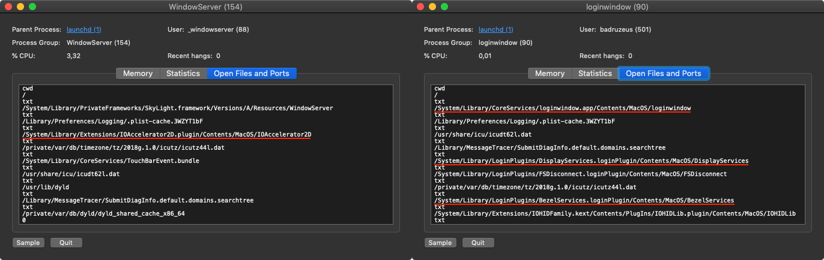Click icudt62l.dat path in loginwindow window
824x260 pixels.
coord(483,135)
